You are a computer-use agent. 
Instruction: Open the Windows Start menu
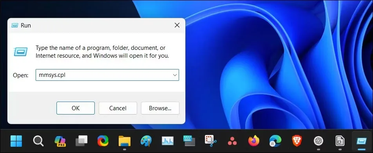(x=16, y=141)
